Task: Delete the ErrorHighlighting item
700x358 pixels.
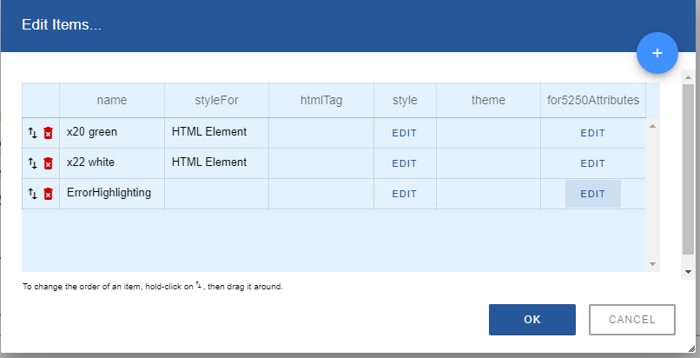Action: (49, 194)
